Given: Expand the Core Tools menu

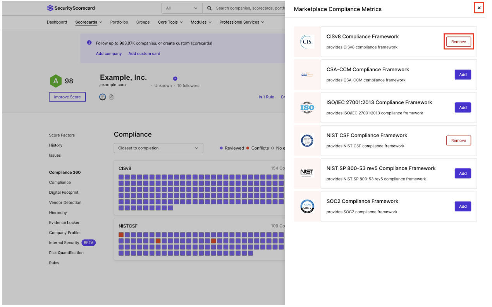Looking at the screenshot, I should point(170,22).
